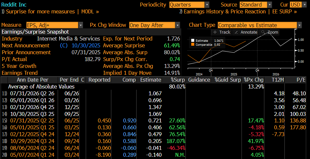Click the Zoom magnifier chart tool
Viewport: 310px width, 159px height.
tap(269, 32)
